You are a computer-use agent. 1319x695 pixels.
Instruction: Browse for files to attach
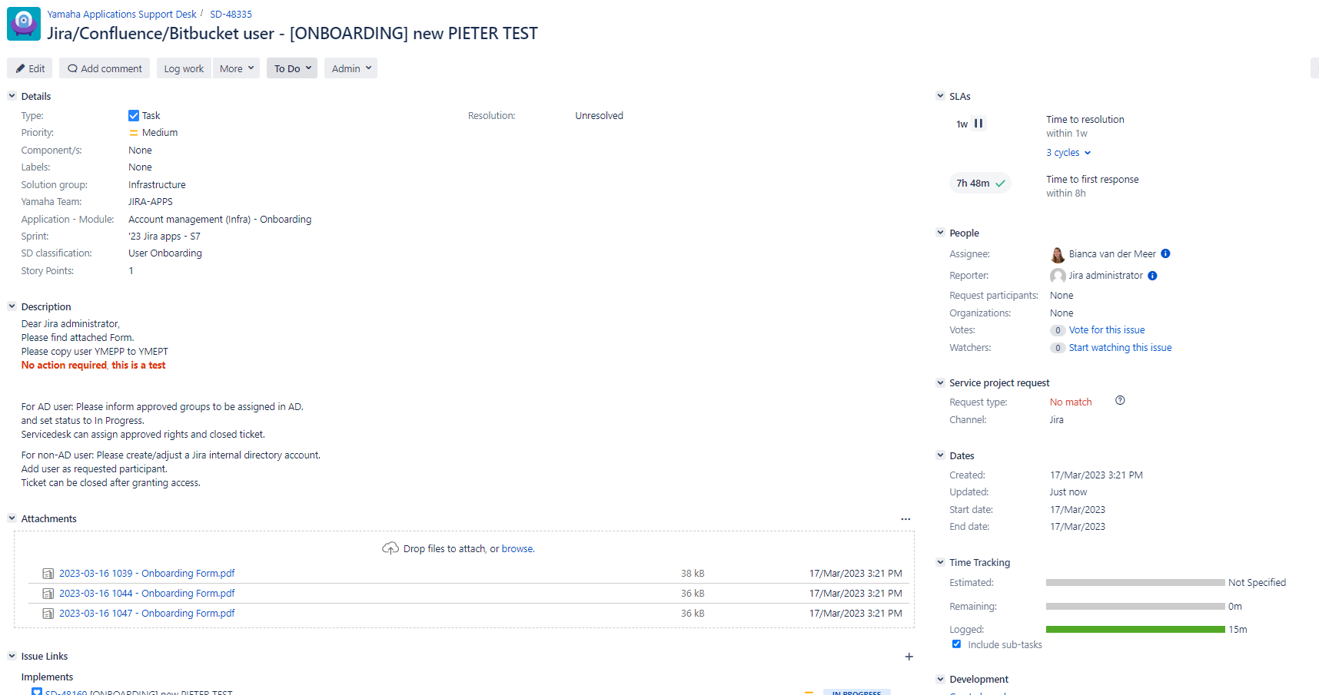(517, 549)
